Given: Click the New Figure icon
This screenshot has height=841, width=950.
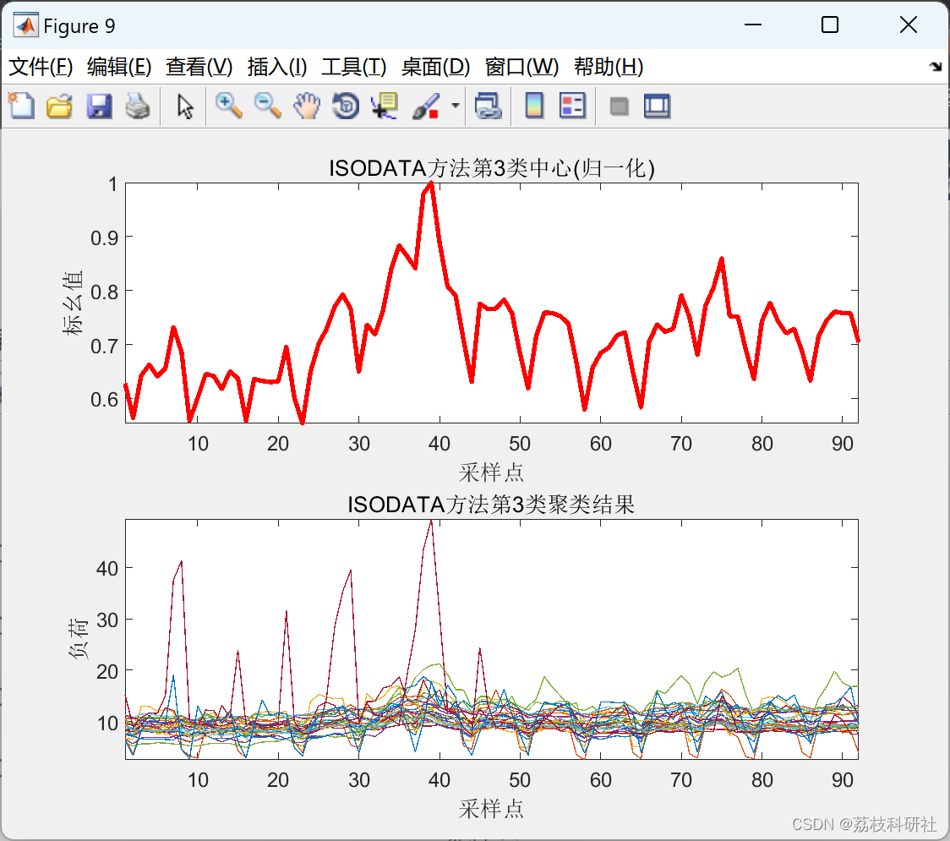Looking at the screenshot, I should (x=21, y=106).
